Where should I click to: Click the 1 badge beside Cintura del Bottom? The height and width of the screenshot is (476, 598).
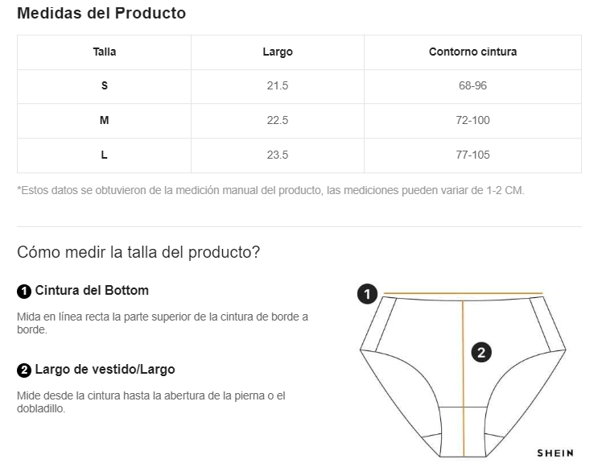click(x=24, y=291)
